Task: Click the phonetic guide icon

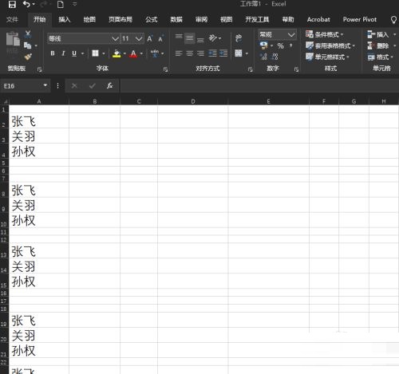Action: click(155, 53)
